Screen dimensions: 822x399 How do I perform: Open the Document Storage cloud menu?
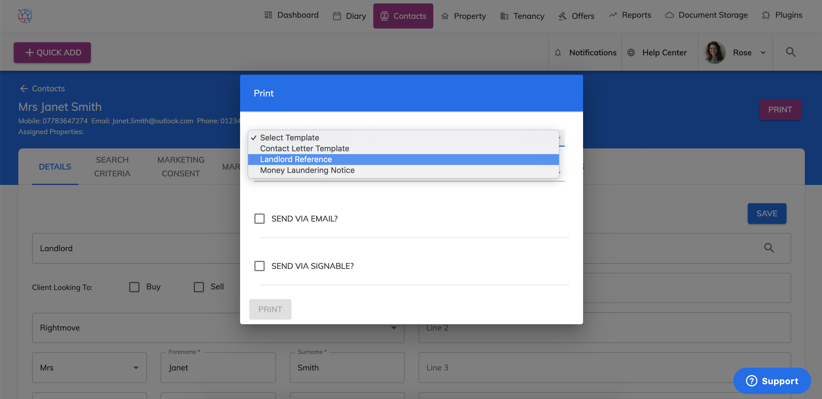[x=706, y=15]
